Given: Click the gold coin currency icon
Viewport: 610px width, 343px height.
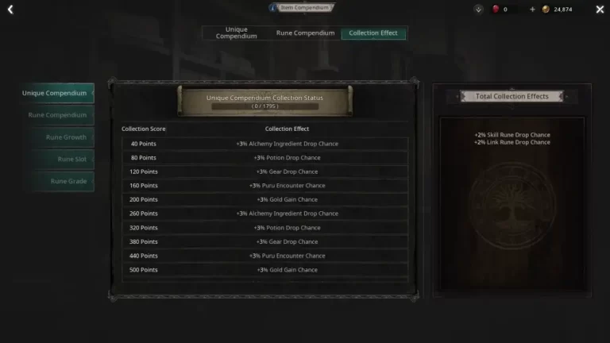Looking at the screenshot, I should pyautogui.click(x=546, y=10).
